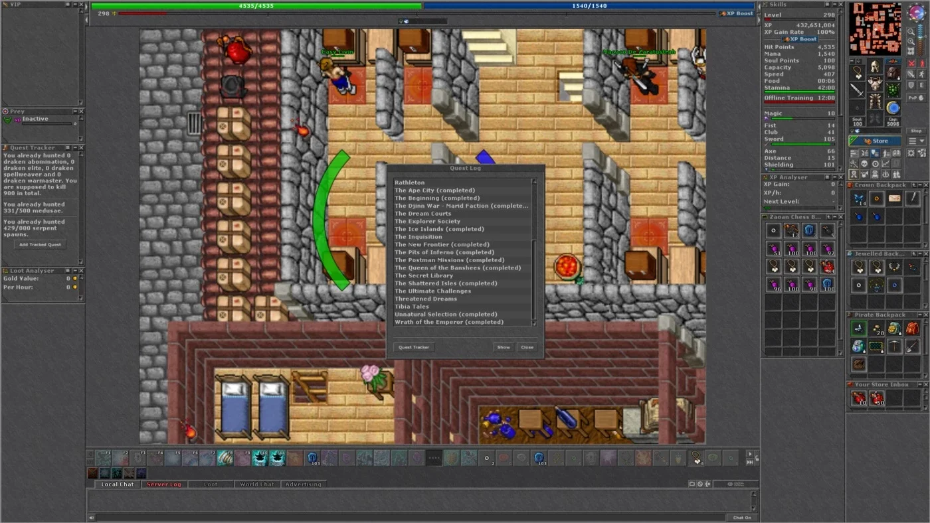930x523 pixels.
Task: Open the hamburger menu dropdown below Stop
Action: (x=916, y=141)
